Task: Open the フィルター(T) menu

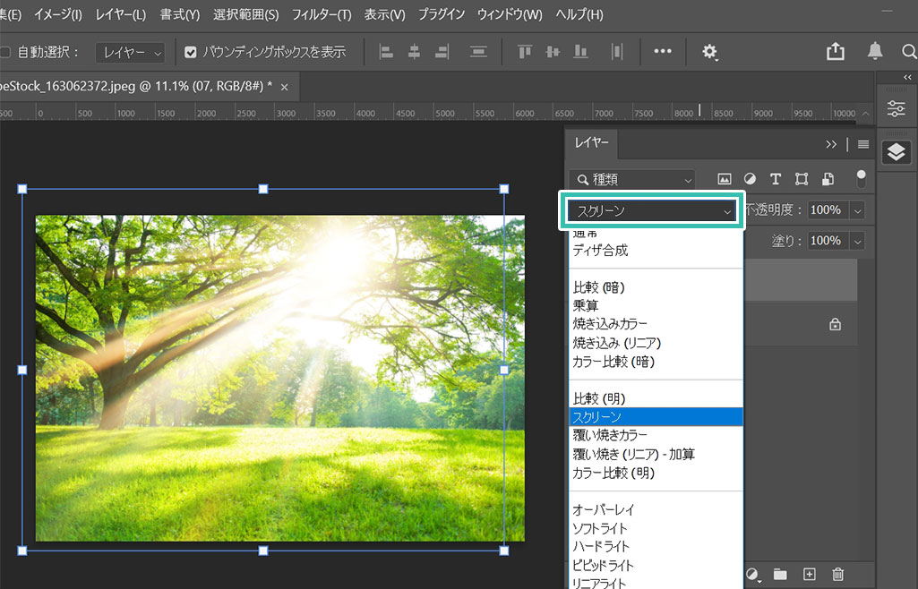Action: click(321, 15)
